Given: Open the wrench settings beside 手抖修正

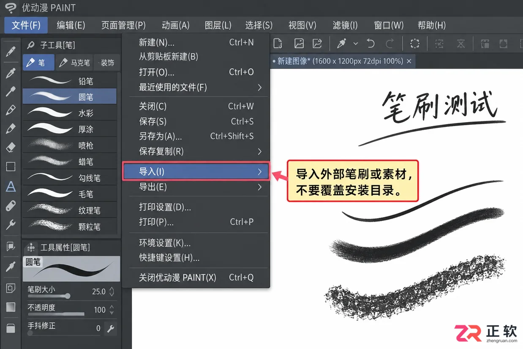Looking at the screenshot, I should click(111, 328).
